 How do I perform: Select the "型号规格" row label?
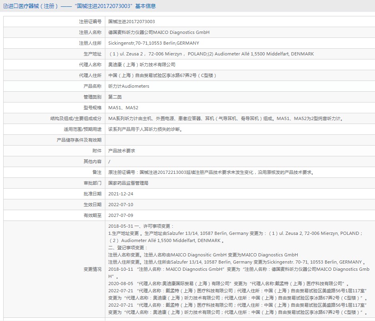pos(93,108)
